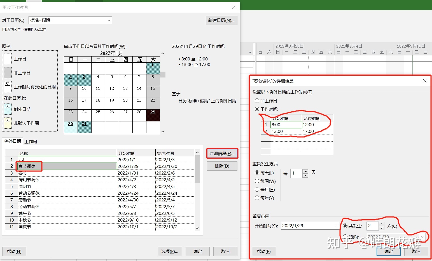Click calendar up arrow above January 2022

point(163,53)
